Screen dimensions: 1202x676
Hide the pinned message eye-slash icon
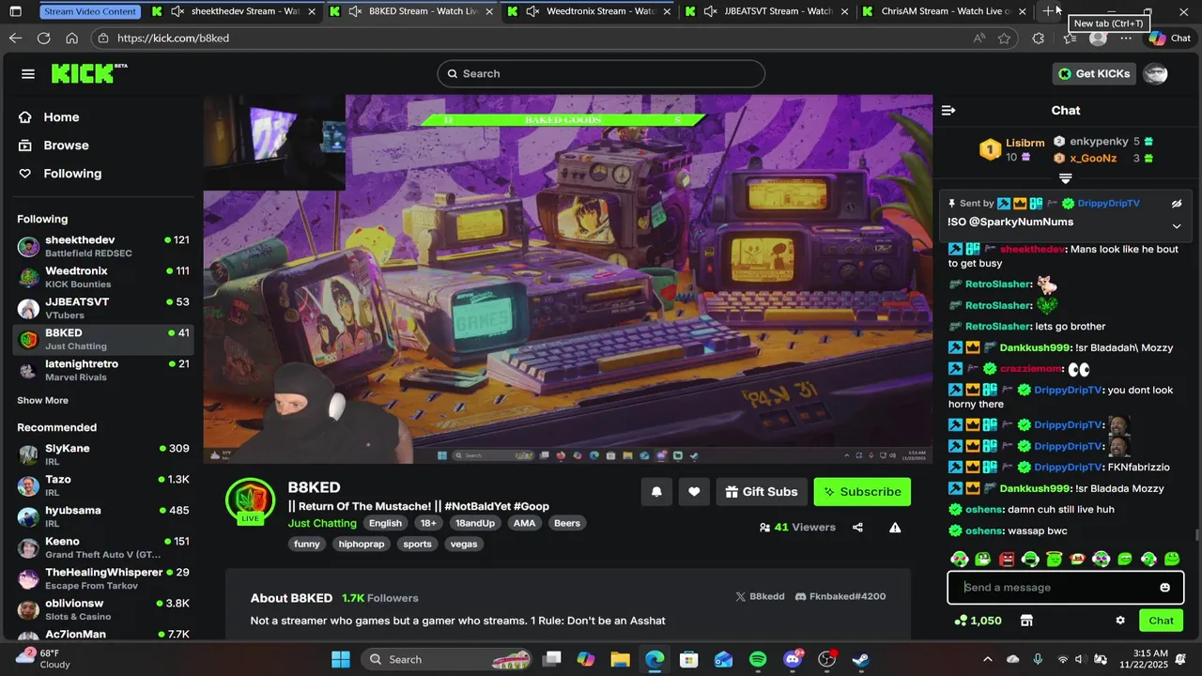[1176, 204]
